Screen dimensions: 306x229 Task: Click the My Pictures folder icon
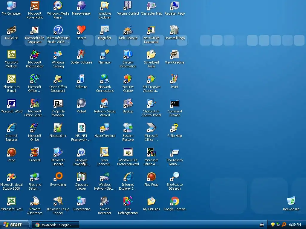pyautogui.click(x=152, y=201)
